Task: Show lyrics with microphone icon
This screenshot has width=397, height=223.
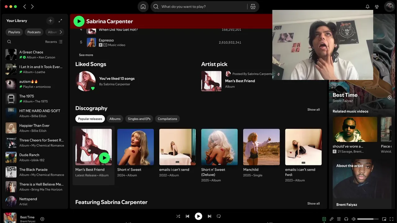Action: coord(332,219)
